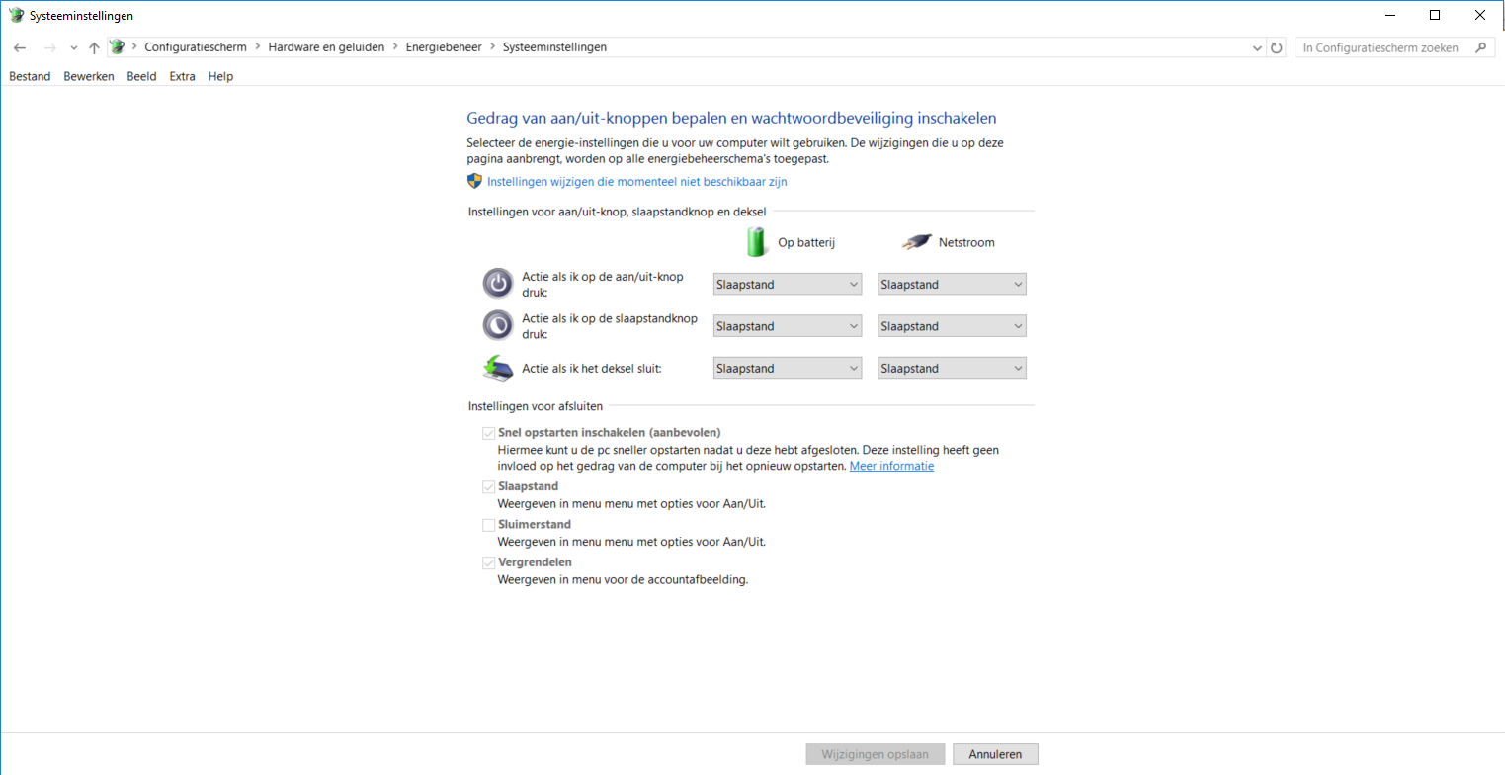Click the search magnifier icon

point(1480,47)
